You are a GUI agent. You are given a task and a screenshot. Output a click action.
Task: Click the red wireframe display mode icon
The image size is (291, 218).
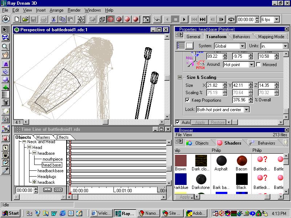coord(111,19)
